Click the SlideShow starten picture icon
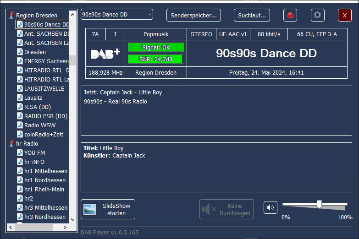359x239 pixels. pos(90,209)
